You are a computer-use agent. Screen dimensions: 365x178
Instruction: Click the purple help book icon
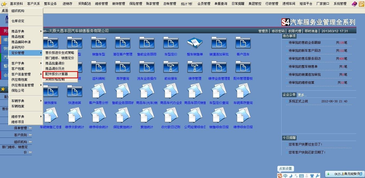[354, 4]
